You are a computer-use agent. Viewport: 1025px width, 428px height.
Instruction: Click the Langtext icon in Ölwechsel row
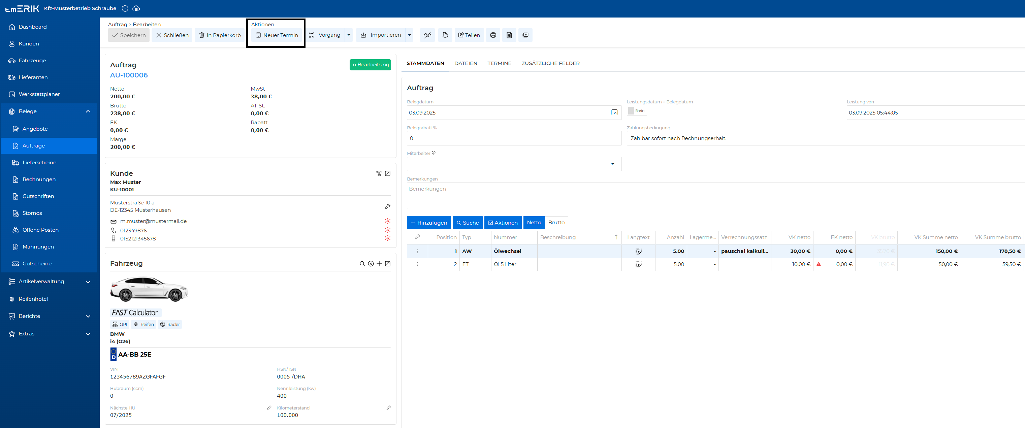click(x=638, y=252)
